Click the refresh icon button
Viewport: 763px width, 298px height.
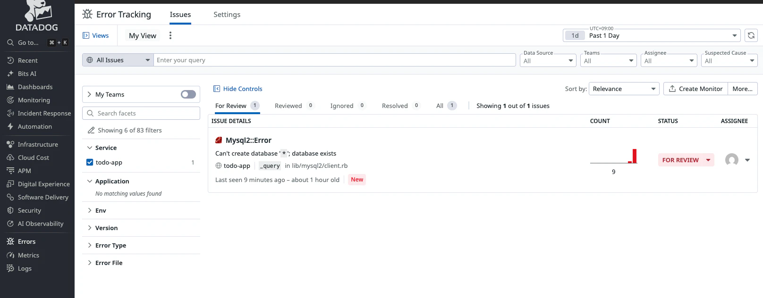[751, 35]
